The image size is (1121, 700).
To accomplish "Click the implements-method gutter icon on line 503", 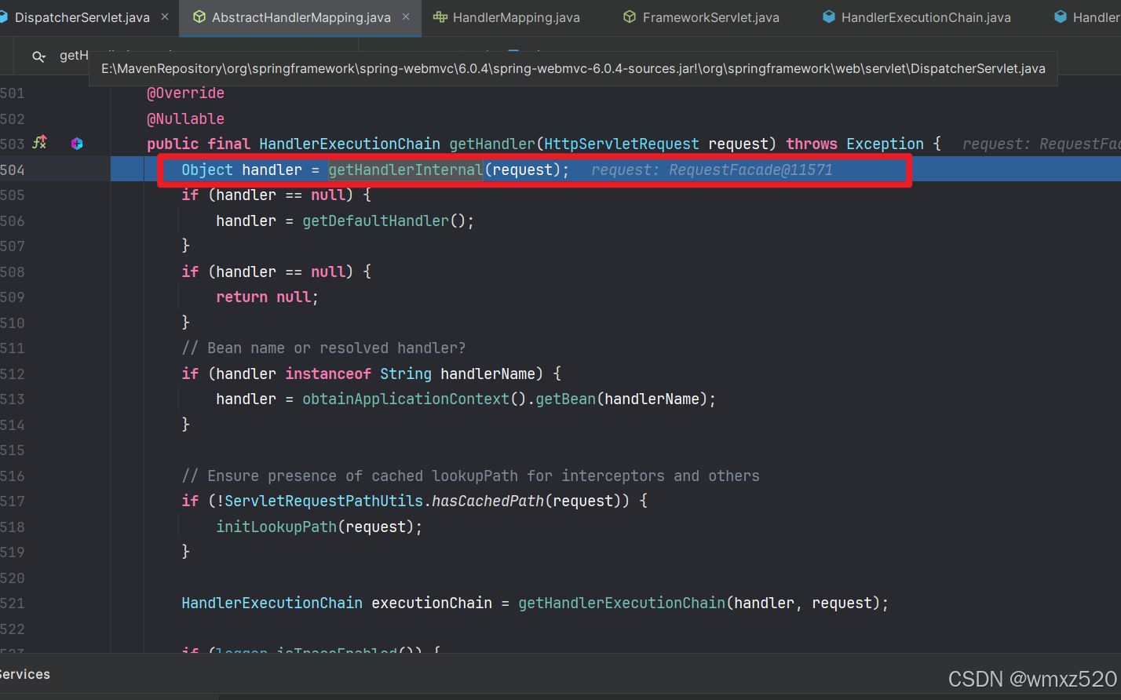I will [40, 143].
